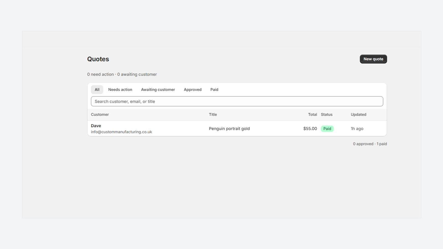Switch to the Needs action tab

120,90
